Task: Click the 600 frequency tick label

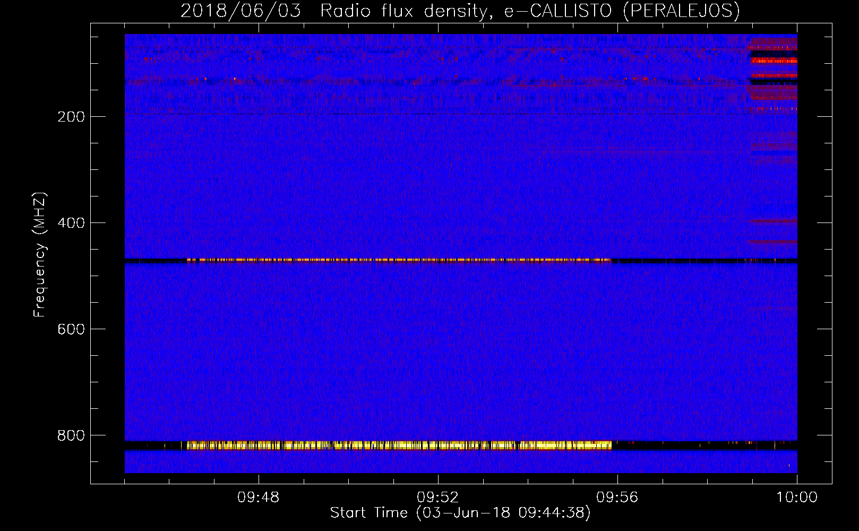Action: pos(71,329)
